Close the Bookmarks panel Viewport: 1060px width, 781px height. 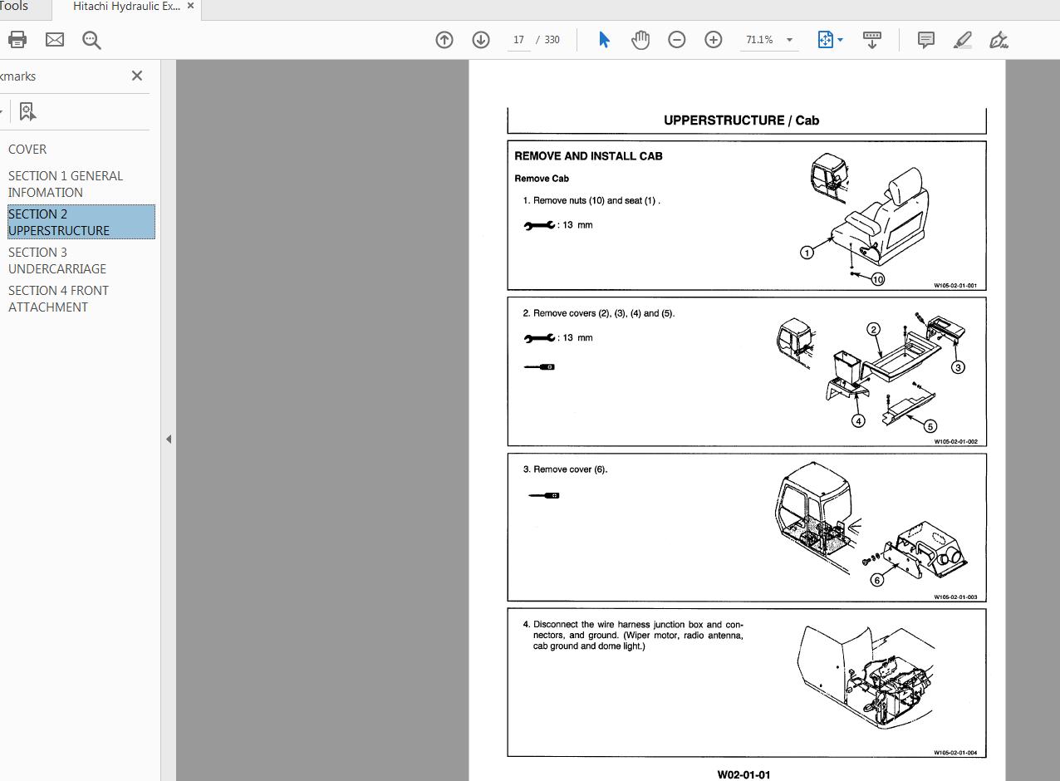click(137, 76)
